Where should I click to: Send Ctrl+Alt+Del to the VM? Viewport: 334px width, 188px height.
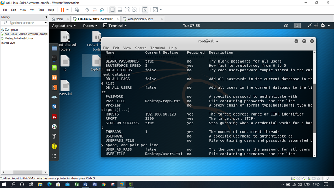[77, 10]
